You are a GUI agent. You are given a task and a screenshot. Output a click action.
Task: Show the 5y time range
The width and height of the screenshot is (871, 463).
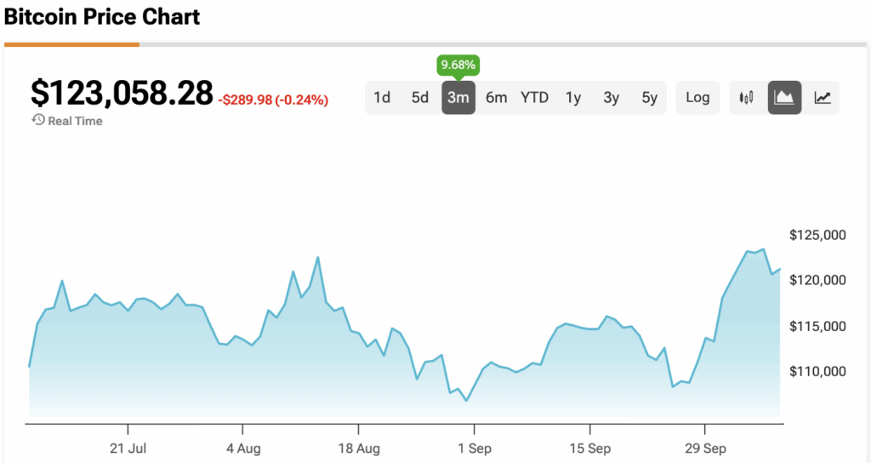(650, 98)
